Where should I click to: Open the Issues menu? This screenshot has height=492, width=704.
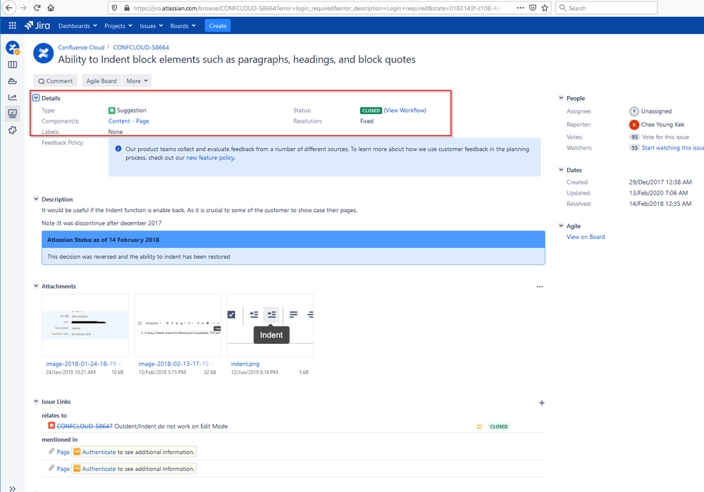(x=152, y=26)
